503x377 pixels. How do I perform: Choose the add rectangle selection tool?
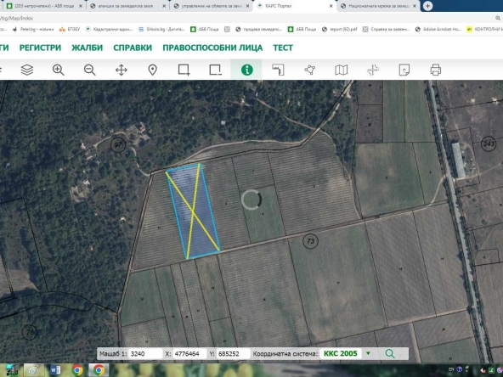click(184, 70)
